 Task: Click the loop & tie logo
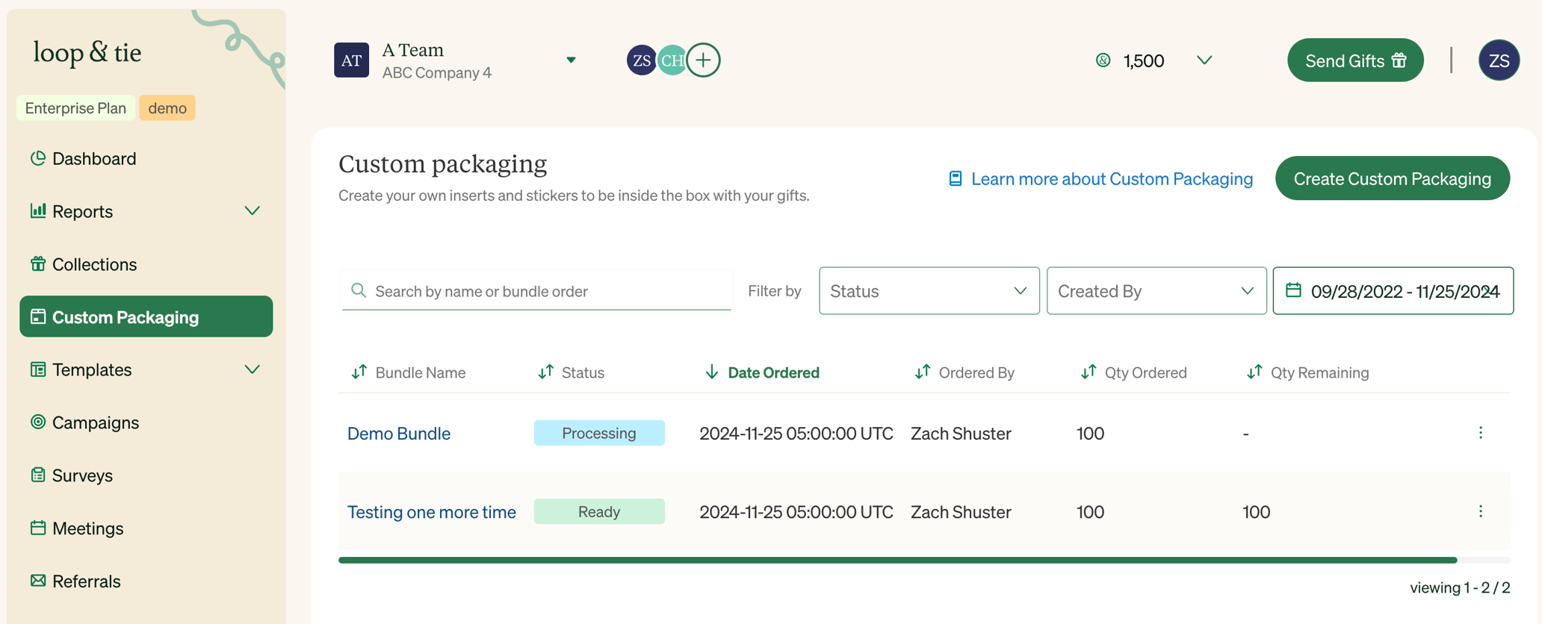coord(87,52)
